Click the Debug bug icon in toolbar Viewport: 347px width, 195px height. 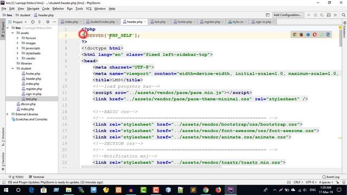[x=316, y=15]
